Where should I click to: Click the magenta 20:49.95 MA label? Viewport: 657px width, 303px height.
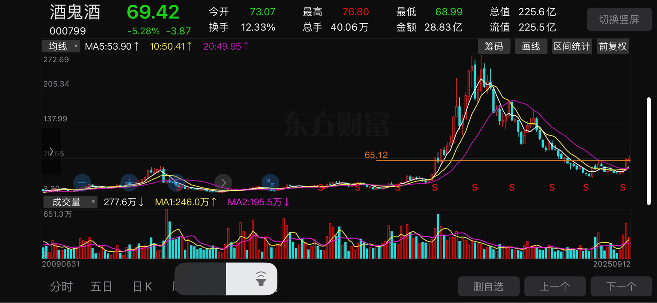click(x=226, y=46)
